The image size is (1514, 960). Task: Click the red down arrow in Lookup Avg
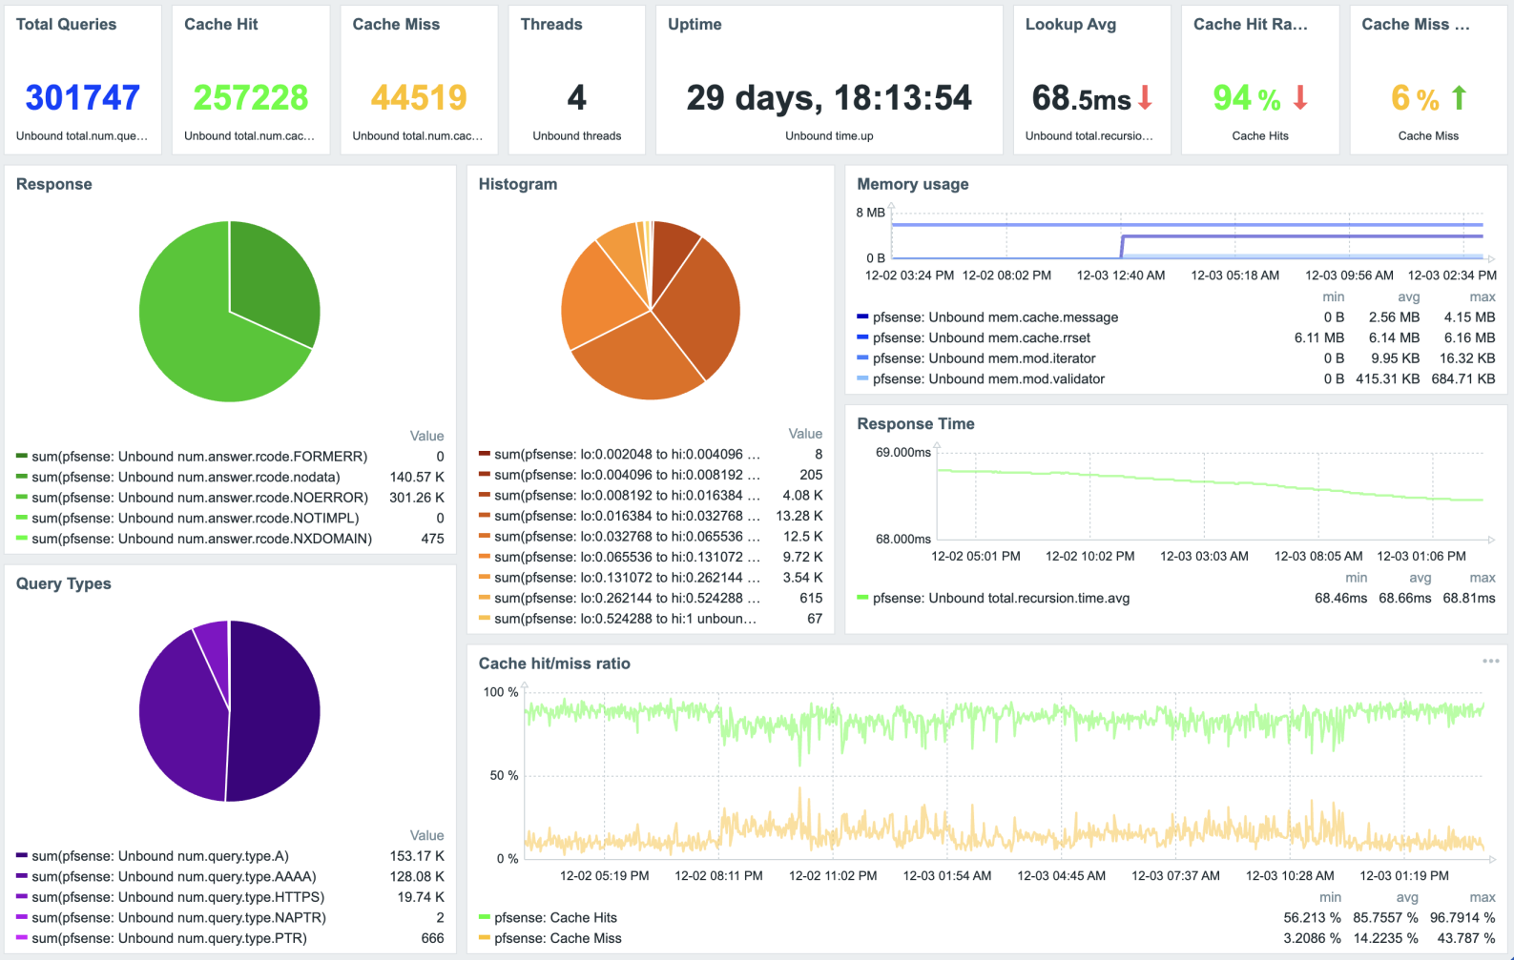[x=1146, y=97]
